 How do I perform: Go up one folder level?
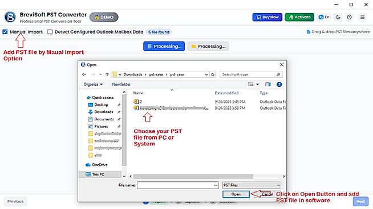107,74
